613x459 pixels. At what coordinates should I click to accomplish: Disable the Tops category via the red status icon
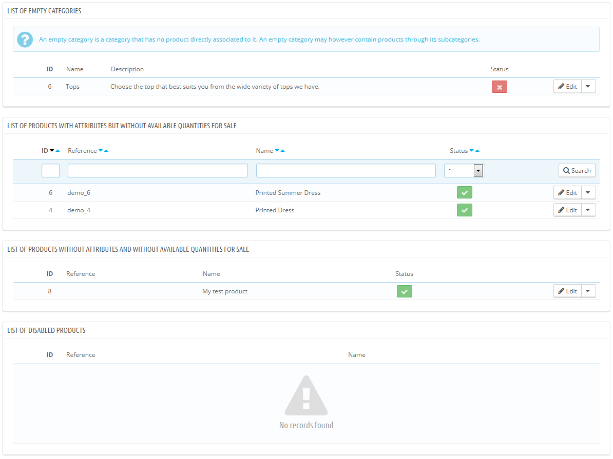pyautogui.click(x=499, y=87)
